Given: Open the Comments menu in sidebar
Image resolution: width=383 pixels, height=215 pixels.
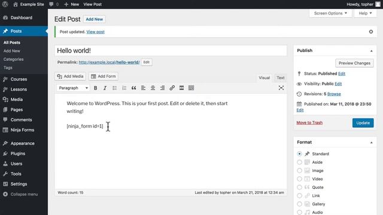Looking at the screenshot, I should pyautogui.click(x=24, y=119).
